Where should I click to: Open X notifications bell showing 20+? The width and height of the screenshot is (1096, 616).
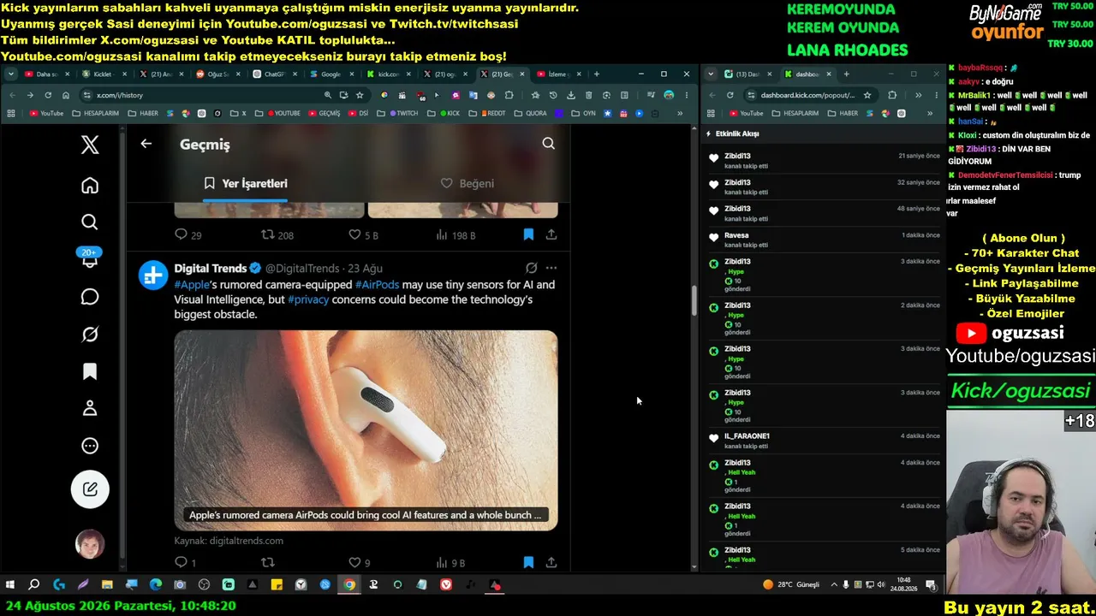[90, 258]
